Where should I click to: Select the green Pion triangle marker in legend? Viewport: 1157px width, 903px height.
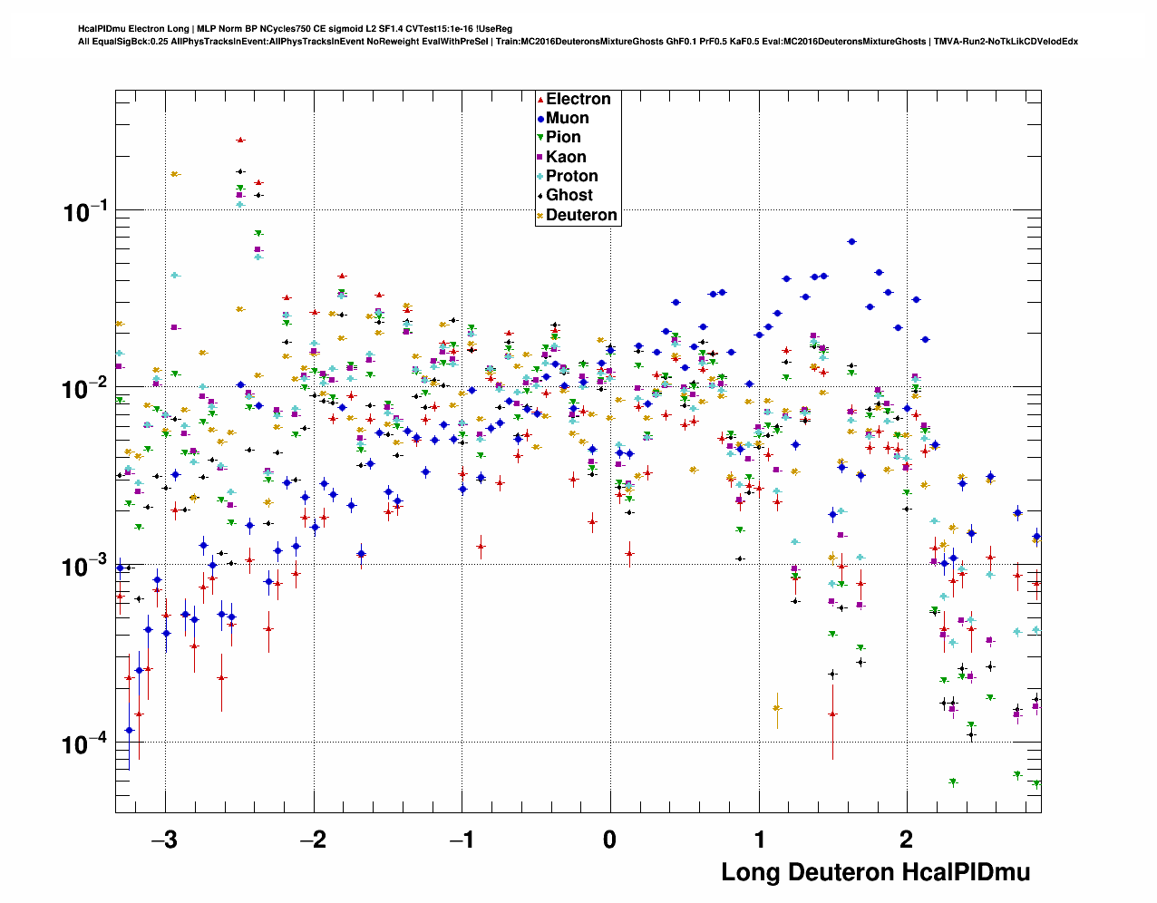coord(540,138)
